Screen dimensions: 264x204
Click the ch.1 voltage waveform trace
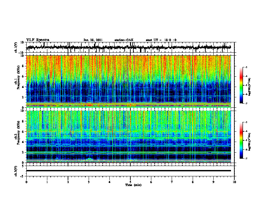[129, 47]
